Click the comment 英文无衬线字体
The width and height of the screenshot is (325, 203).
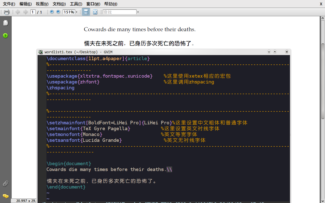185,140
